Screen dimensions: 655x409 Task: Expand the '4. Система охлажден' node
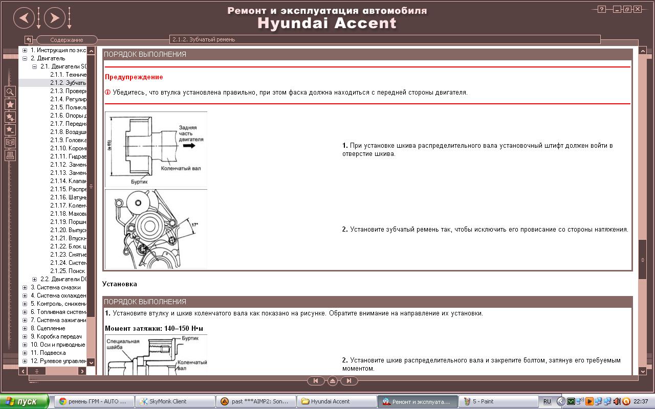pyautogui.click(x=25, y=296)
